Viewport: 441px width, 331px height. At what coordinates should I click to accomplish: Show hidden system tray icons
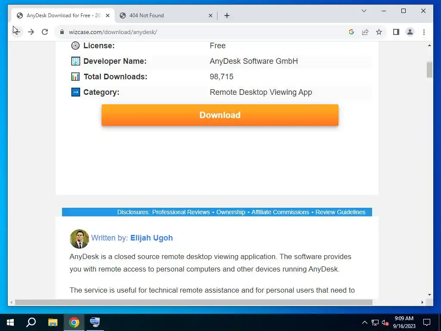tap(364, 322)
